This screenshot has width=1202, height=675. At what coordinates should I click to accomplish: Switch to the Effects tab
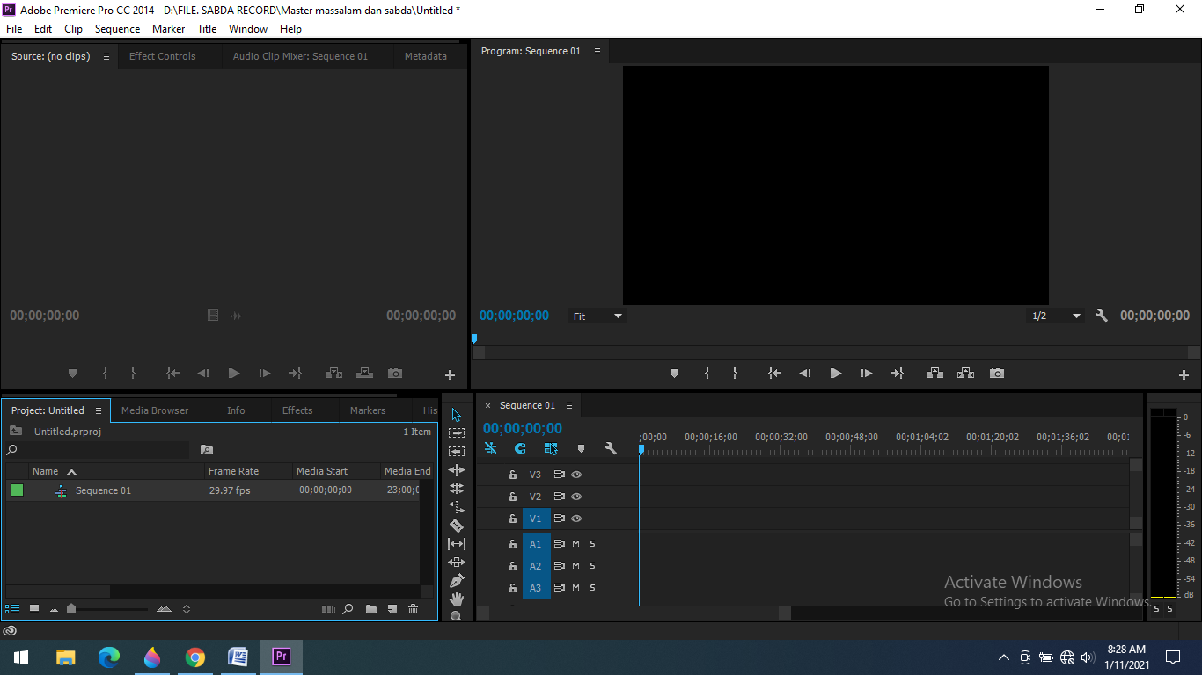[297, 410]
